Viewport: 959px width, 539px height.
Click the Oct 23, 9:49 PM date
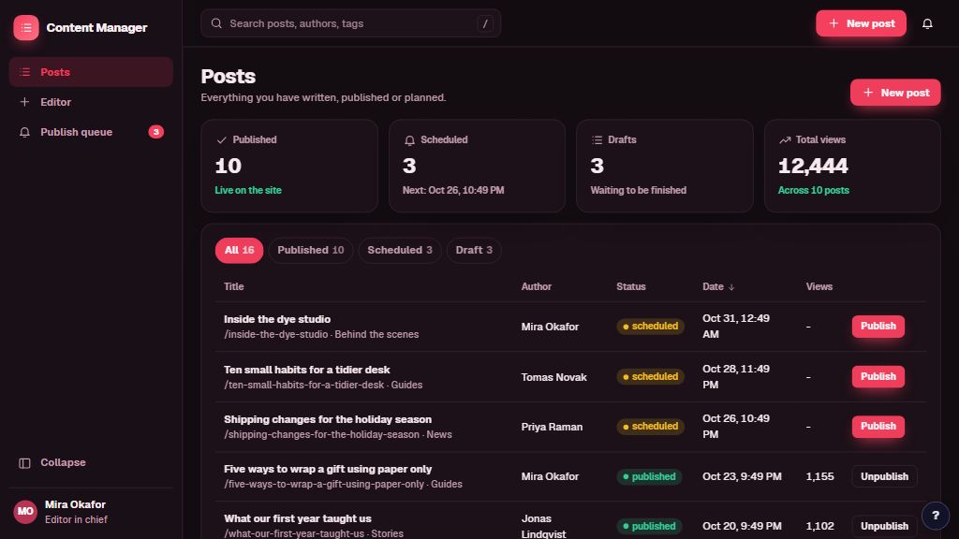coord(742,476)
